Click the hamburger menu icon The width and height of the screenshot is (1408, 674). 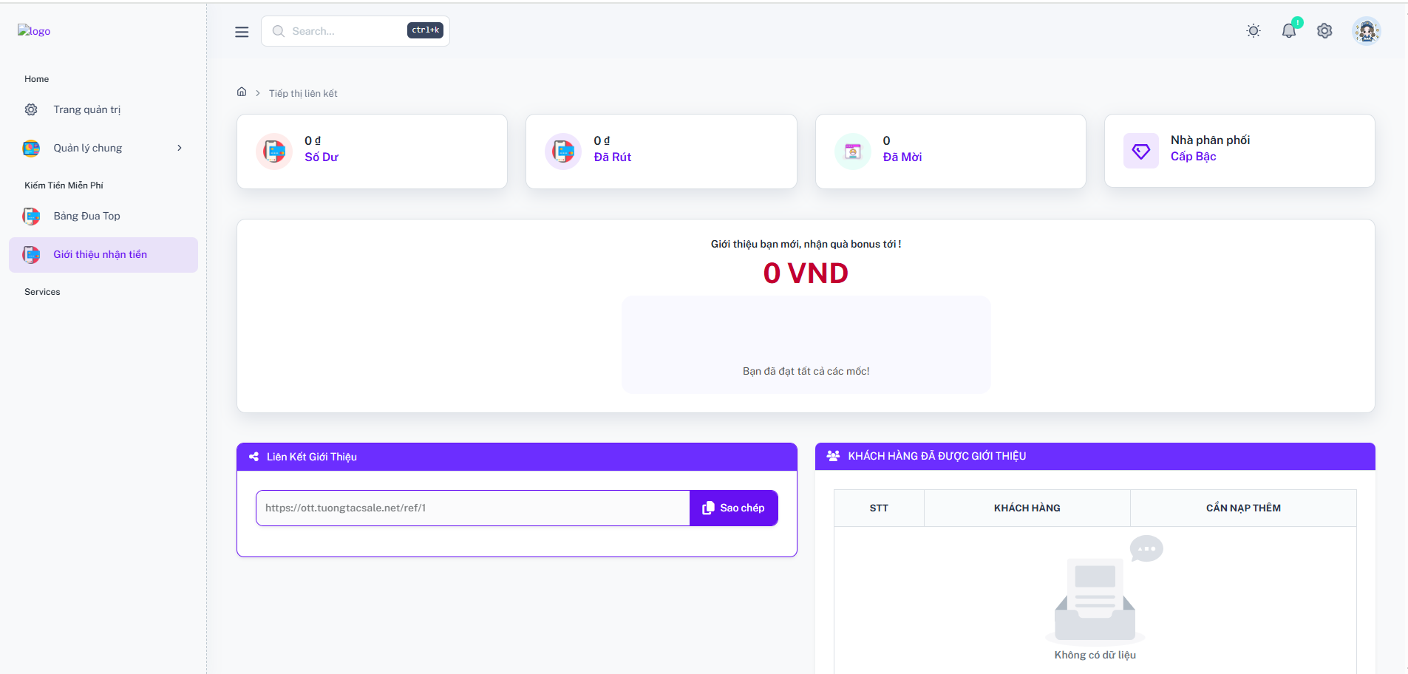[x=242, y=32]
